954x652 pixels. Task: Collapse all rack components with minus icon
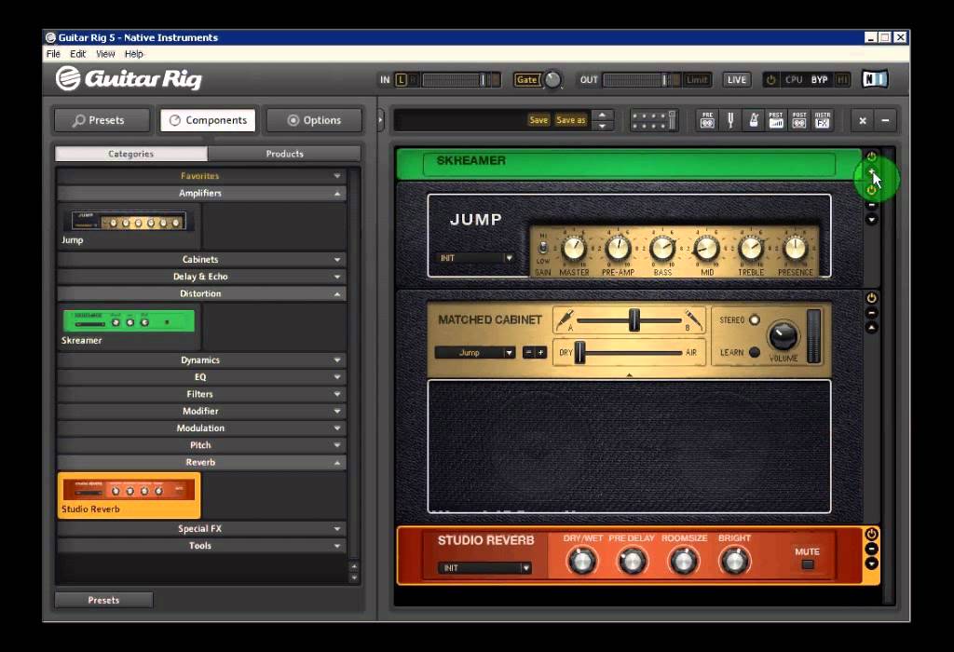click(x=885, y=120)
